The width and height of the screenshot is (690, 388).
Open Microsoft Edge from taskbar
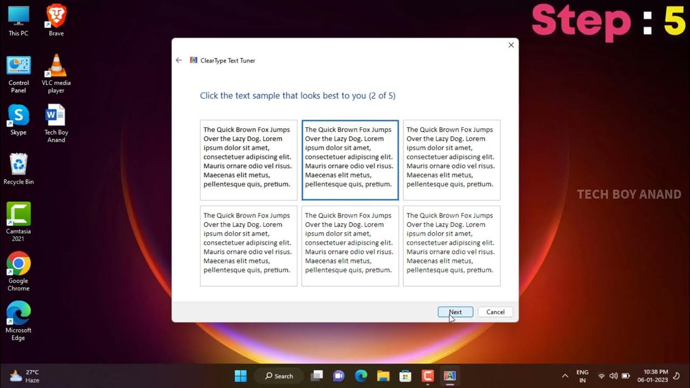click(361, 376)
